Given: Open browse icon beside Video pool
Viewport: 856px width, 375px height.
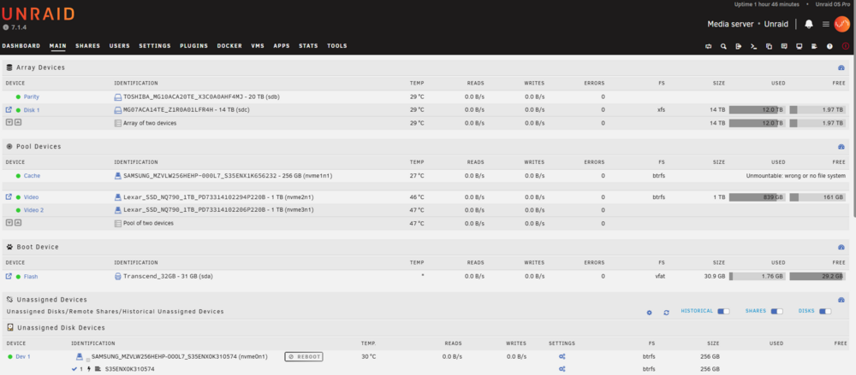Looking at the screenshot, I should pos(9,196).
